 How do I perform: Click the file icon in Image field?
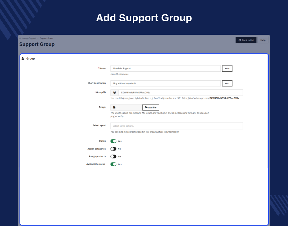(114, 108)
